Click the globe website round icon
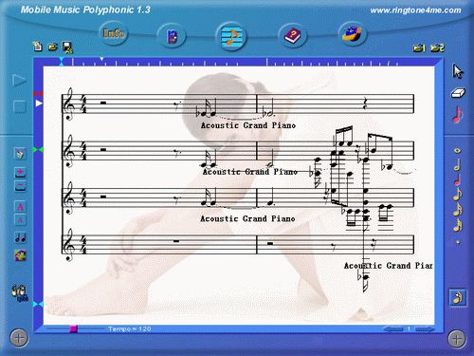 pos(352,34)
